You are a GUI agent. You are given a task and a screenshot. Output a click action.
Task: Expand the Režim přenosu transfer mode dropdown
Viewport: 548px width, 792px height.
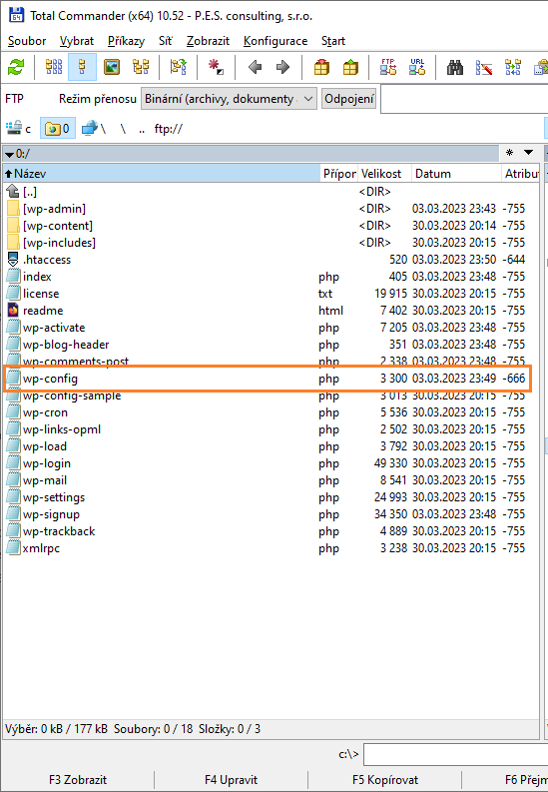pos(230,99)
